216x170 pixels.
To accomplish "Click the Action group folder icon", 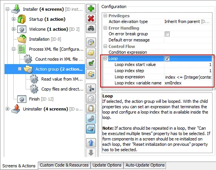I will coord(28,69).
